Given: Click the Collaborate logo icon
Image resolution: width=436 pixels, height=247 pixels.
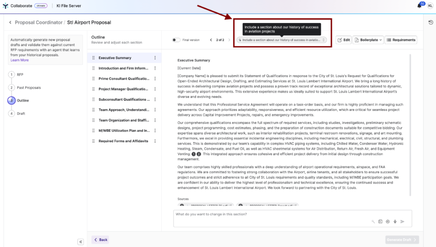Looking at the screenshot, I should click(5, 6).
